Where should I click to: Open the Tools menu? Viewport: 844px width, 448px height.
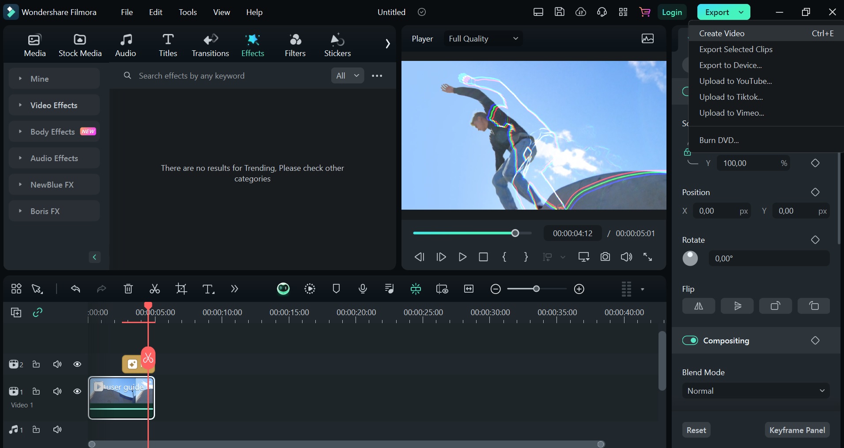[x=188, y=12]
